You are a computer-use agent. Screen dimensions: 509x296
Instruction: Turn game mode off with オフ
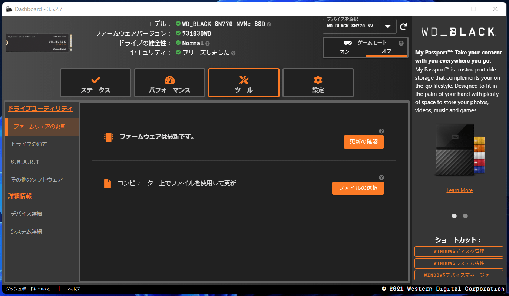click(x=386, y=51)
